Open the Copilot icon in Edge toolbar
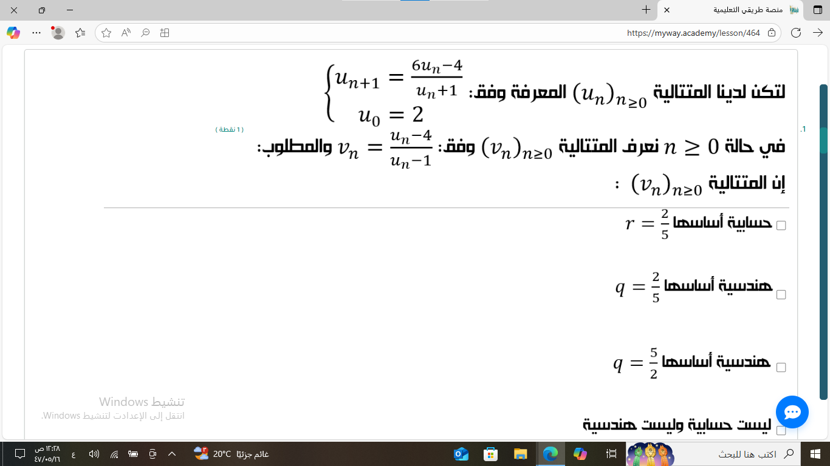Image resolution: width=830 pixels, height=466 pixels. click(13, 33)
